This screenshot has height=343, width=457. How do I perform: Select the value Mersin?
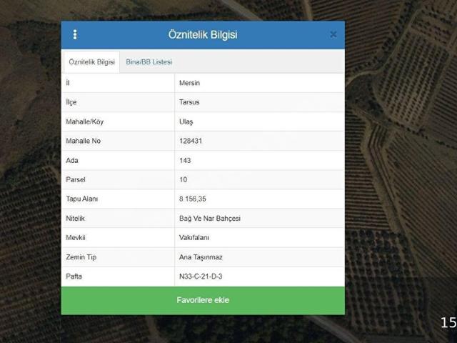tap(189, 83)
